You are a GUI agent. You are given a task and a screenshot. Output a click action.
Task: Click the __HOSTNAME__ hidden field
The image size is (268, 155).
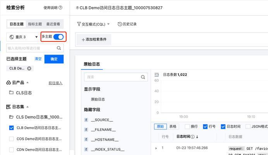pos(105,139)
